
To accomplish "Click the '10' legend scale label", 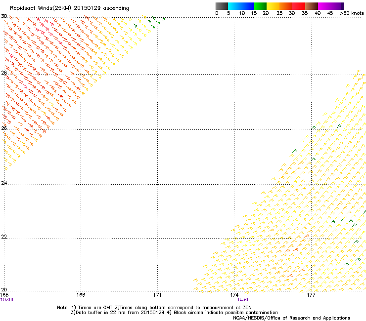I will pos(242,13).
